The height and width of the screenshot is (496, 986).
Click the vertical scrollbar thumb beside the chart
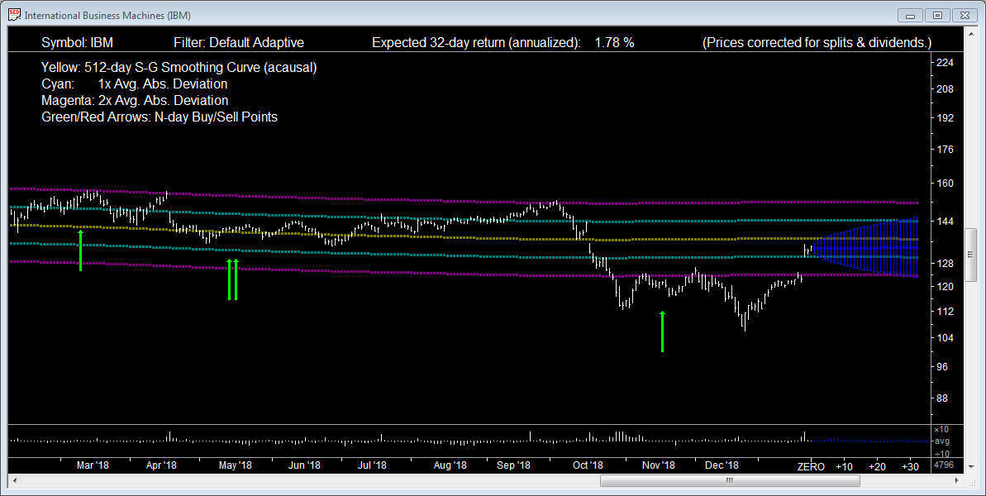point(970,255)
